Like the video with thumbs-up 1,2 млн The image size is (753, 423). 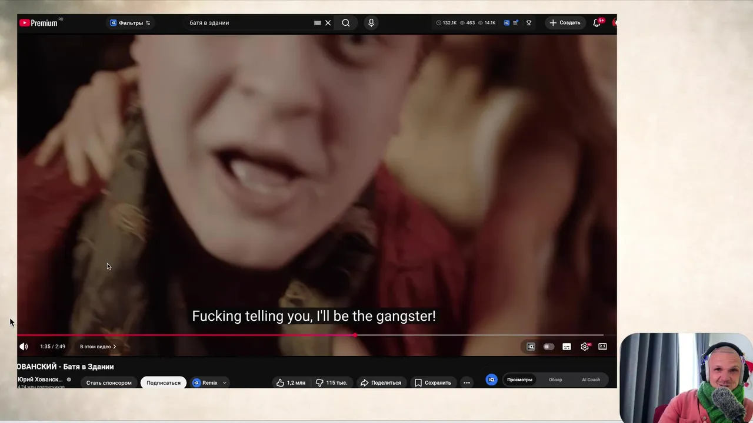click(291, 383)
